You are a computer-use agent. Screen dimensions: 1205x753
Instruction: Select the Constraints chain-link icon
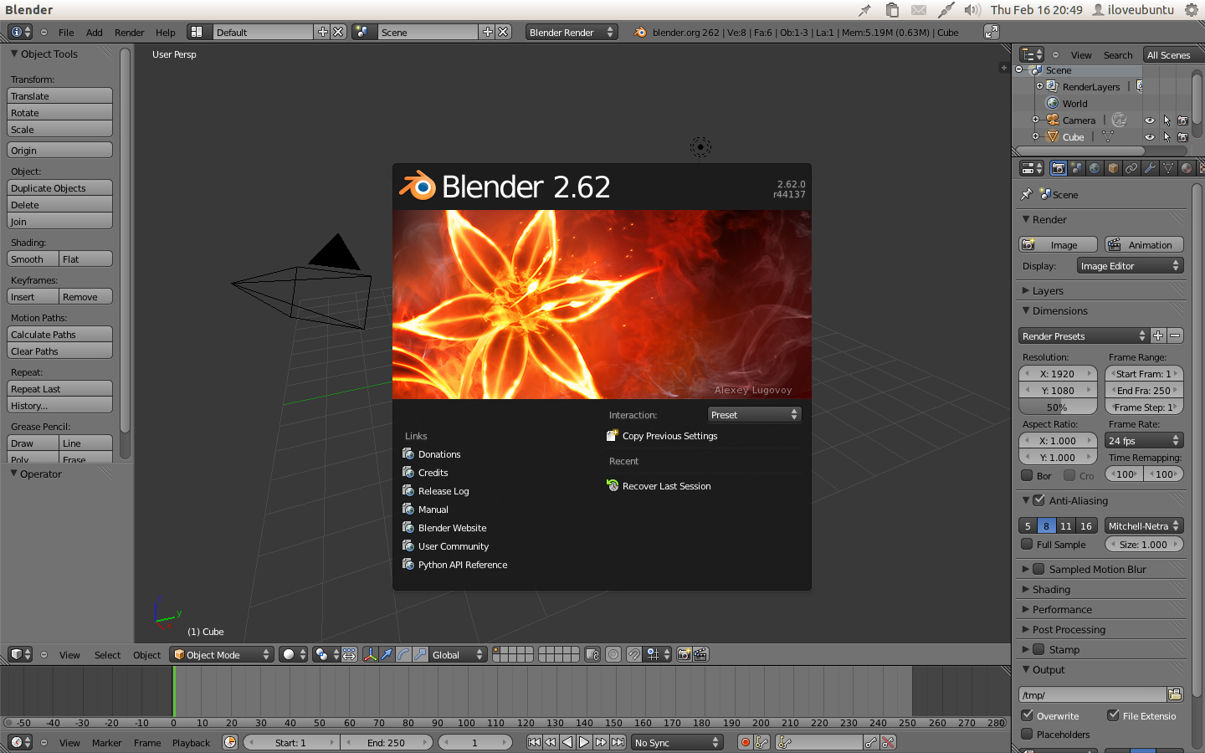1131,167
